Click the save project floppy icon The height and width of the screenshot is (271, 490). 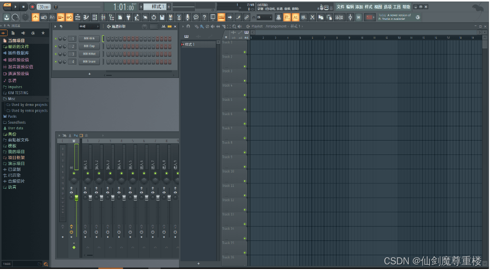click(x=162, y=17)
